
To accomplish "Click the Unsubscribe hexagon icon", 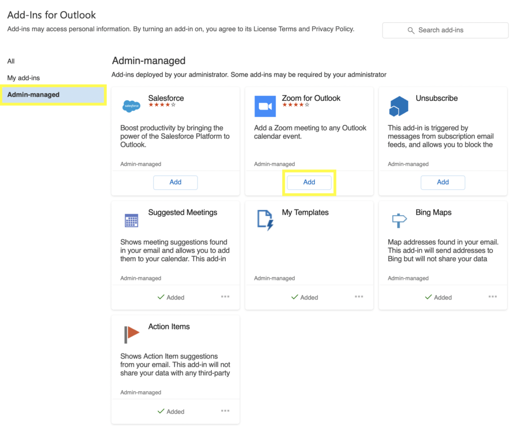I will (399, 106).
